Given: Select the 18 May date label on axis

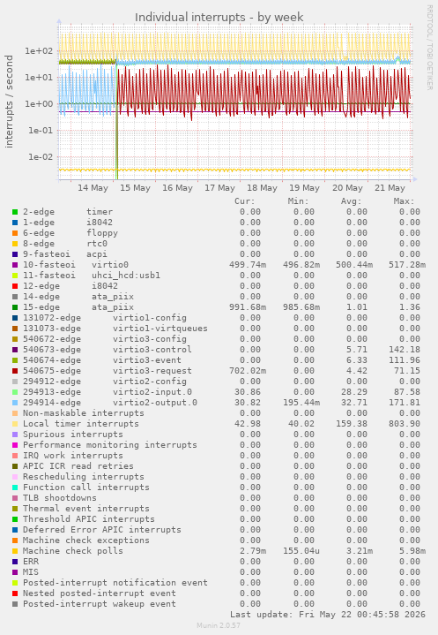Looking at the screenshot, I should point(262,188).
